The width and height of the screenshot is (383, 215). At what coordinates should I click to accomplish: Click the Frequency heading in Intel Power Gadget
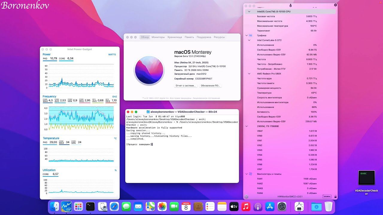49,96
